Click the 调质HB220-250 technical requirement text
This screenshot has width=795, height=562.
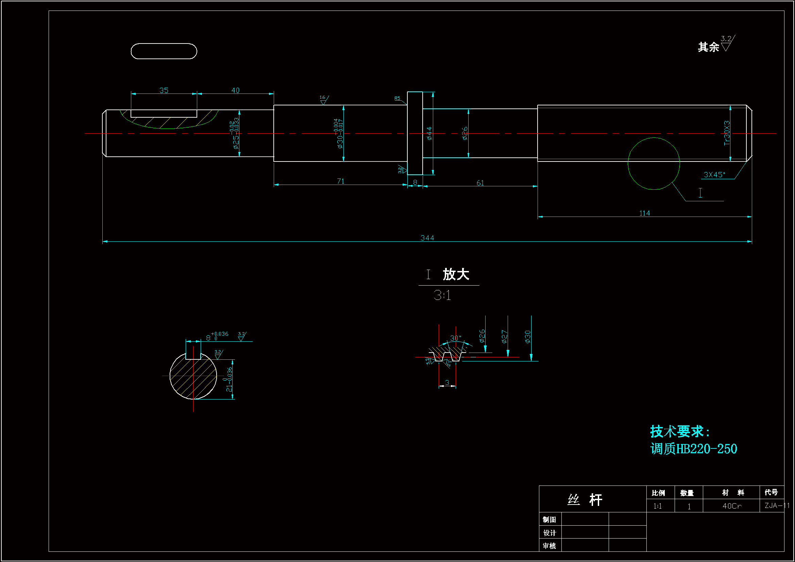coord(694,449)
